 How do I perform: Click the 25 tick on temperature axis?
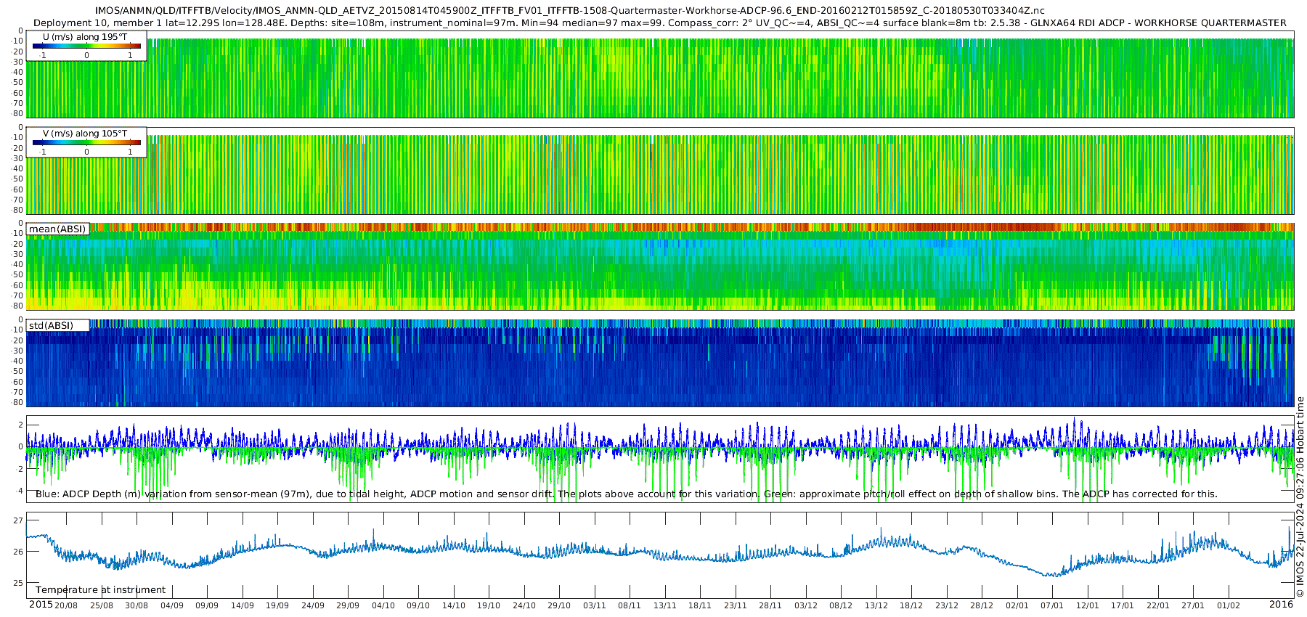point(19,583)
